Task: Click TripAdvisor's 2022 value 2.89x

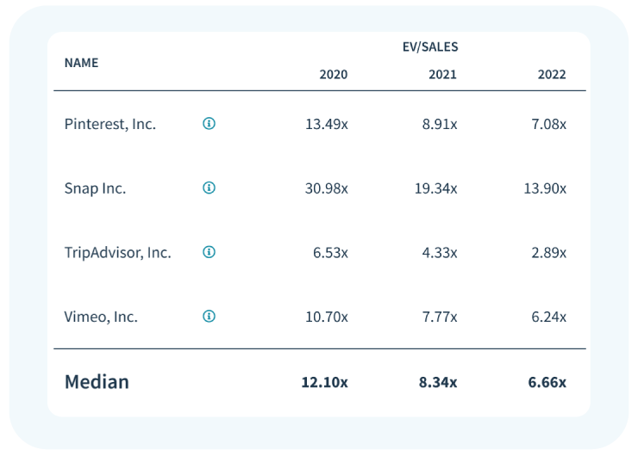Action: pyautogui.click(x=549, y=253)
